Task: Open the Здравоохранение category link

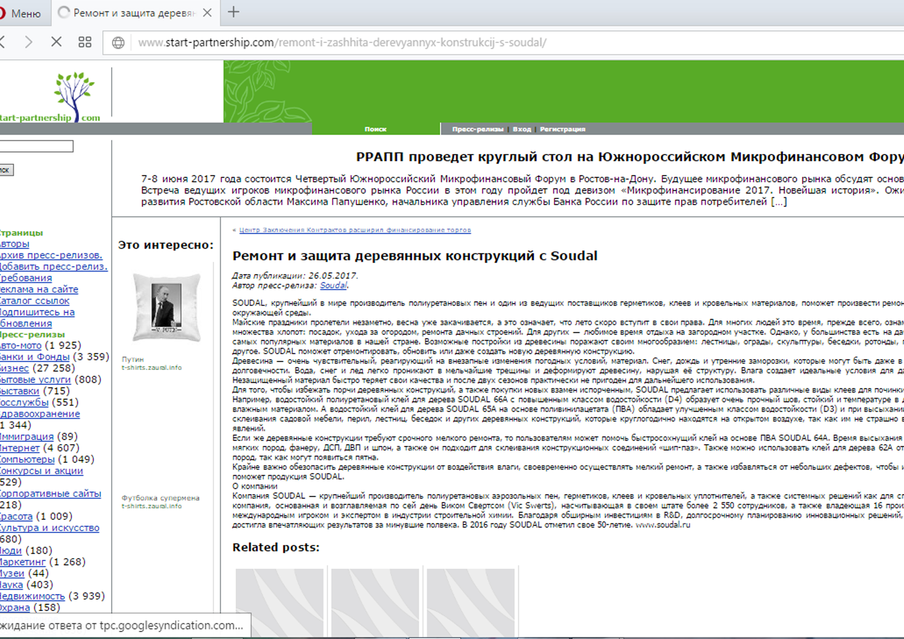Action: [40, 414]
